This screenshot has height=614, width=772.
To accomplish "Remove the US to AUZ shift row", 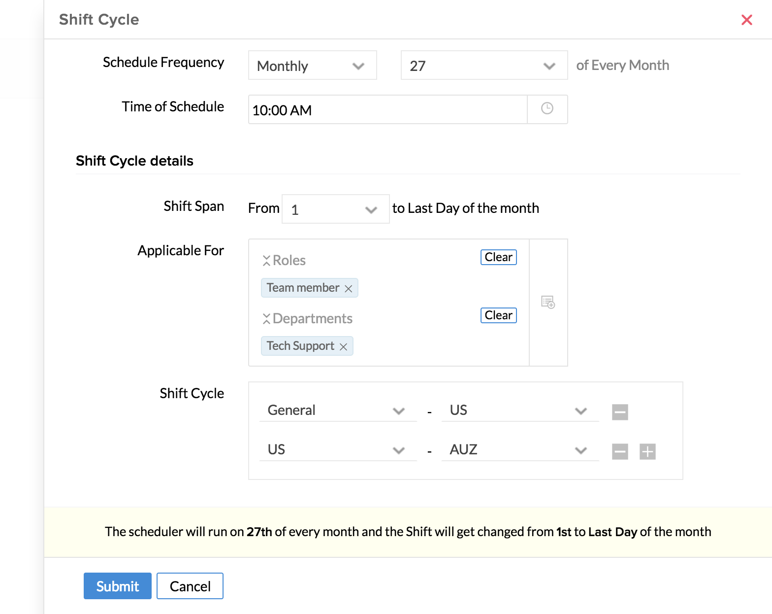I will 620,451.
